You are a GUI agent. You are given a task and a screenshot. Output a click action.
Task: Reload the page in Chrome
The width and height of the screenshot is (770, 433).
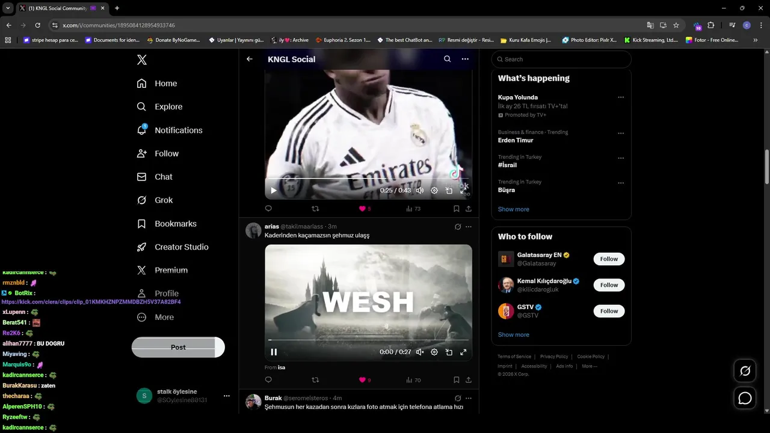(x=37, y=25)
